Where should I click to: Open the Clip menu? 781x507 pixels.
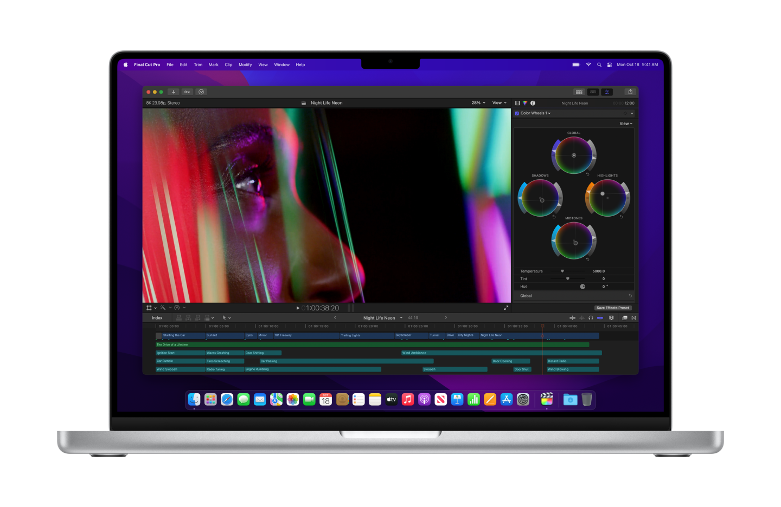pyautogui.click(x=228, y=64)
